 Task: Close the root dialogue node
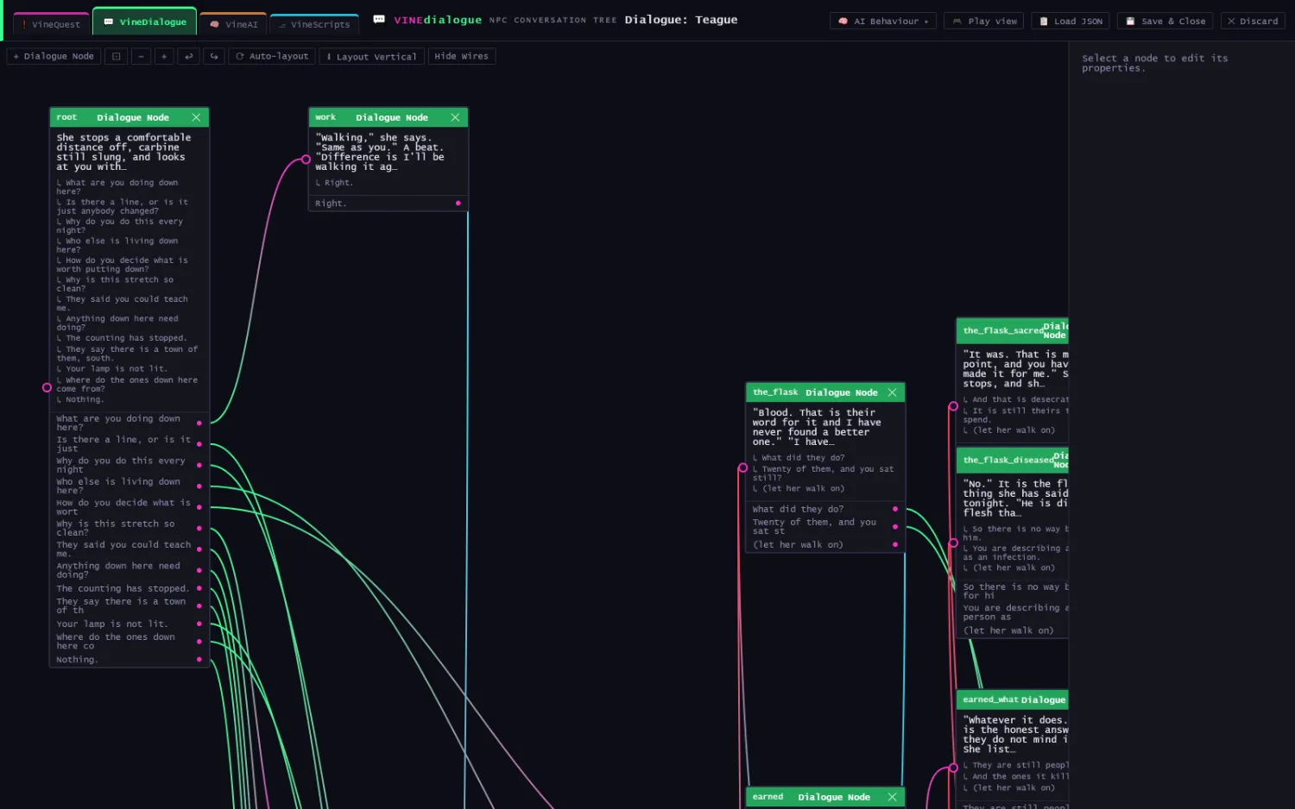pos(196,117)
